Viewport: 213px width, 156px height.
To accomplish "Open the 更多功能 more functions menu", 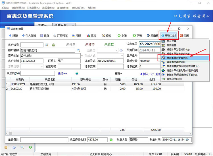I will [x=169, y=36].
